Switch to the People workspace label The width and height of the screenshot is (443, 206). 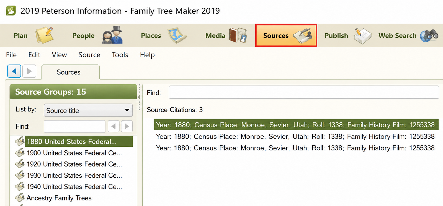click(83, 36)
